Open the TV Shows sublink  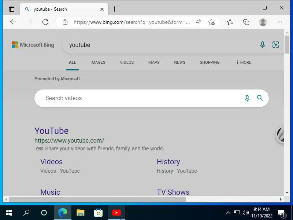tap(173, 192)
